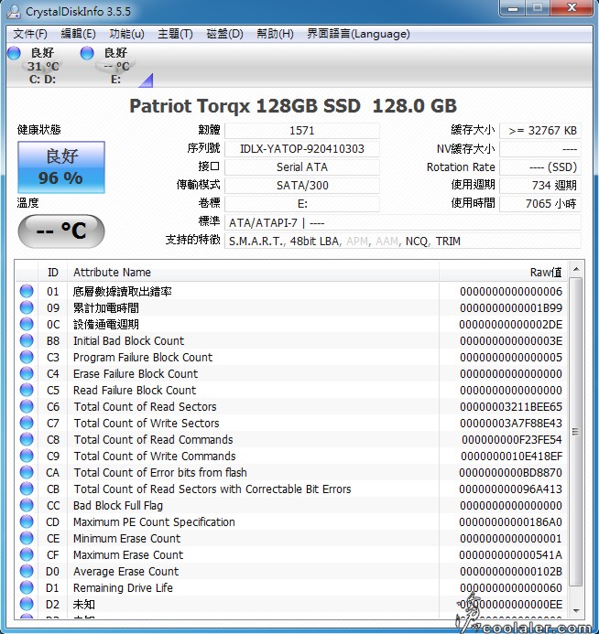Click status orb for attribute CB
Image resolution: width=599 pixels, height=634 pixels.
pos(27,489)
